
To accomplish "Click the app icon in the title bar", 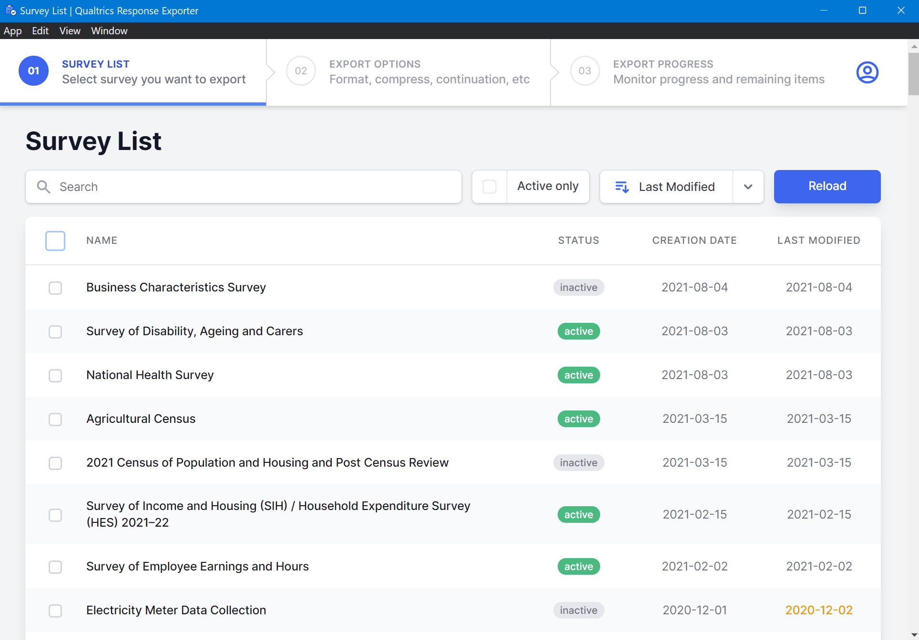I will [x=10, y=10].
